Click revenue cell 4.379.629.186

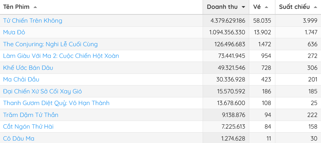click(228, 21)
